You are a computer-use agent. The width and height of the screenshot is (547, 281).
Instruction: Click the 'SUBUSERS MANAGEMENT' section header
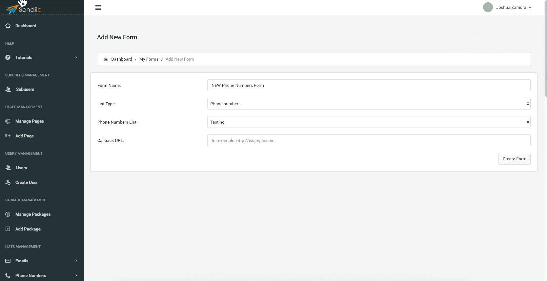click(27, 75)
